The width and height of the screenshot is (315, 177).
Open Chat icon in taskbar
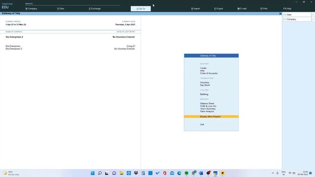[114, 173]
